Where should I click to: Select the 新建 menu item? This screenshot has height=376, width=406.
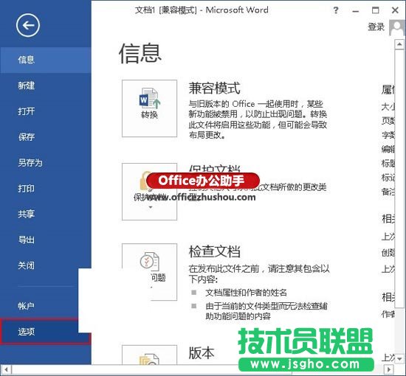click(46, 86)
